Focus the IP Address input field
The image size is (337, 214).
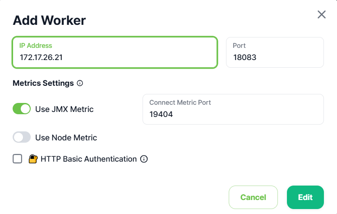[x=115, y=52]
